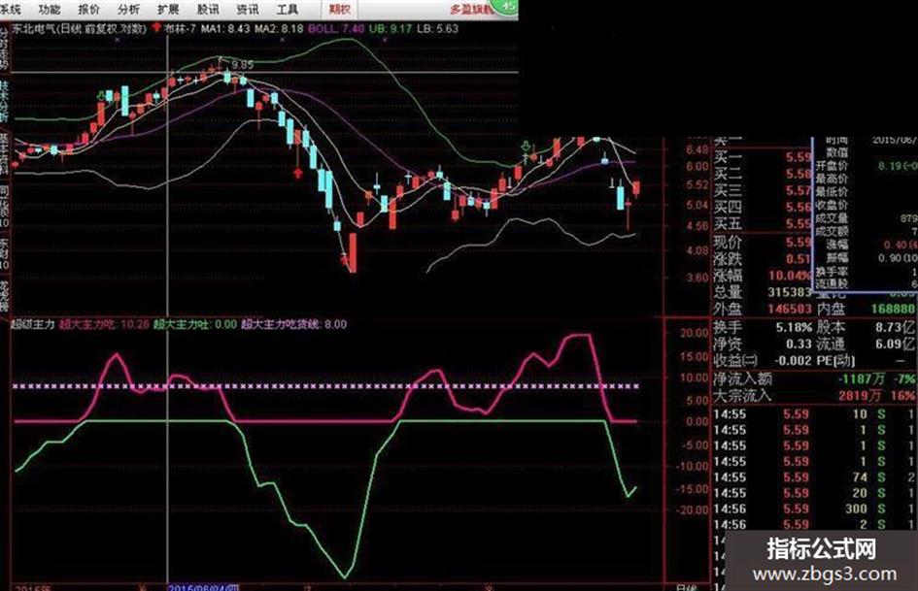Click the 涨幅 10.04% value

789,275
